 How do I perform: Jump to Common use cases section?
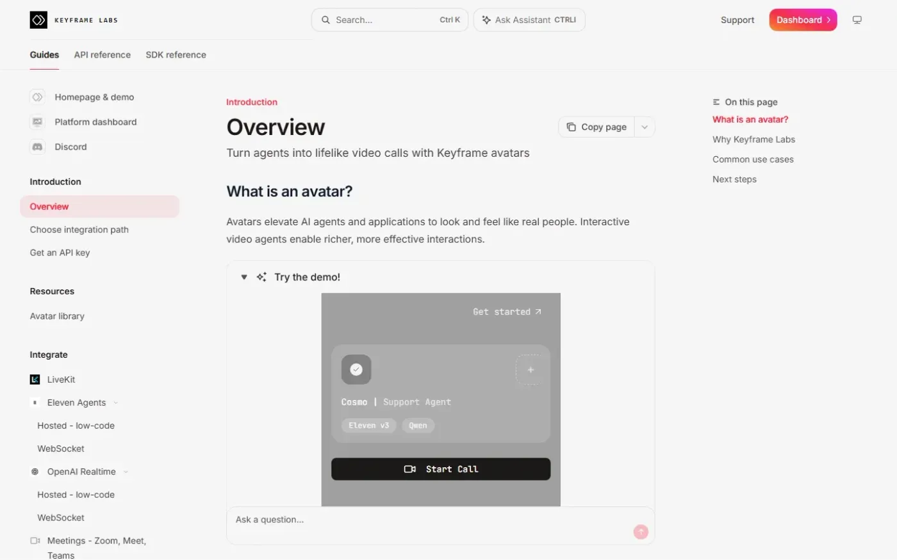[x=753, y=159]
